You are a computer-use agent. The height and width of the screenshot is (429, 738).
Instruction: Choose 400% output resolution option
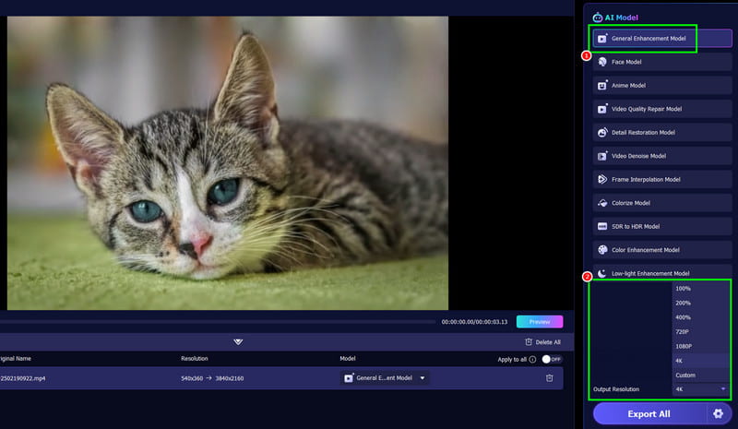(701, 317)
